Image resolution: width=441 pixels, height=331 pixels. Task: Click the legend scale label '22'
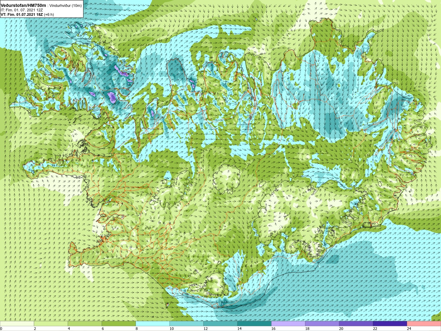pos(375,329)
